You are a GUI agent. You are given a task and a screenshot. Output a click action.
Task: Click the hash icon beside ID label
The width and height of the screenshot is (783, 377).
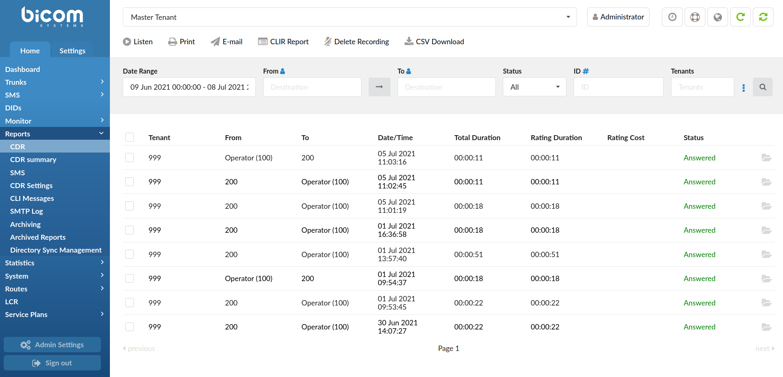pos(585,71)
